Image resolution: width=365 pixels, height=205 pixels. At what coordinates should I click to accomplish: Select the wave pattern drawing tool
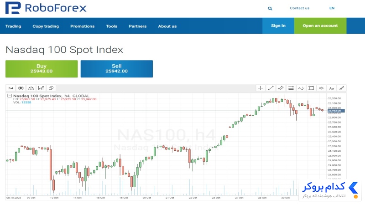click(x=301, y=88)
